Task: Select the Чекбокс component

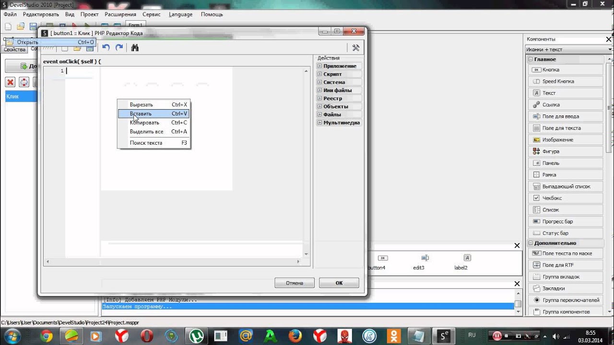Action: pyautogui.click(x=566, y=198)
